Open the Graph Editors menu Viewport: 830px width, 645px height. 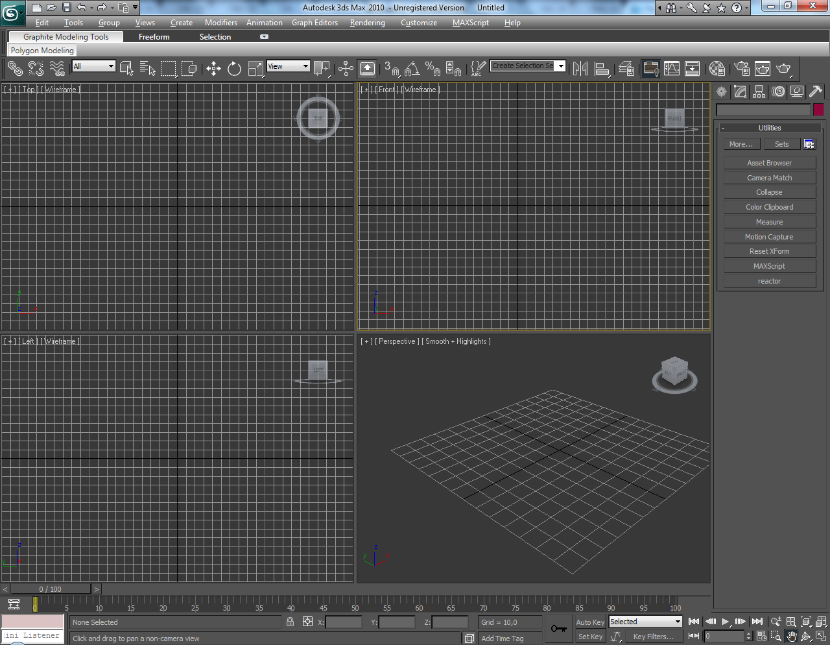[314, 23]
